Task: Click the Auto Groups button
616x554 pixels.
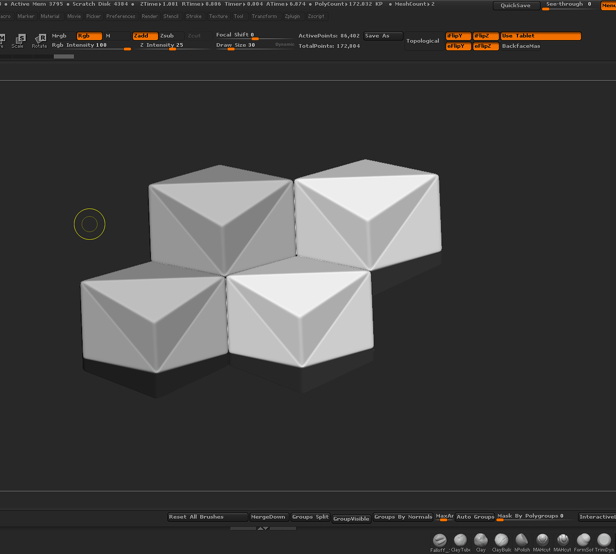Action: (x=475, y=517)
